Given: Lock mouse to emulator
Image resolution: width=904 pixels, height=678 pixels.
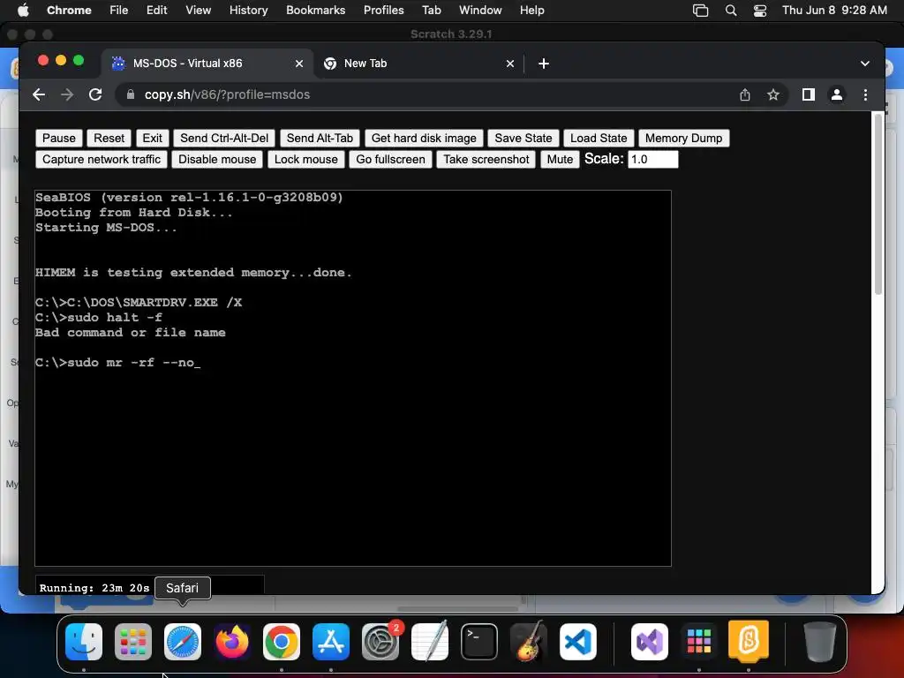Looking at the screenshot, I should coord(306,159).
